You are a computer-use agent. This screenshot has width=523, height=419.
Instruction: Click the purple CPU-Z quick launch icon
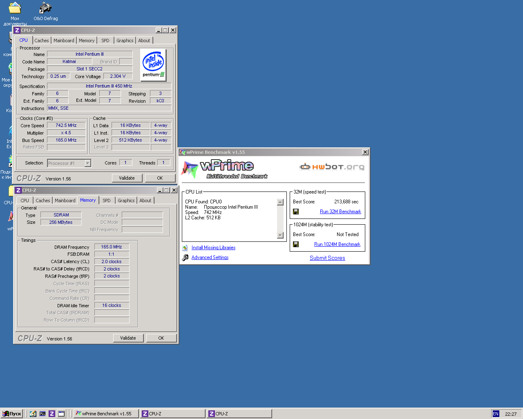click(52, 414)
